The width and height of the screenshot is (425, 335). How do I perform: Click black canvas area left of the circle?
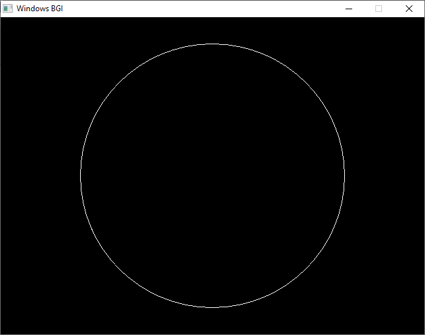pos(40,176)
